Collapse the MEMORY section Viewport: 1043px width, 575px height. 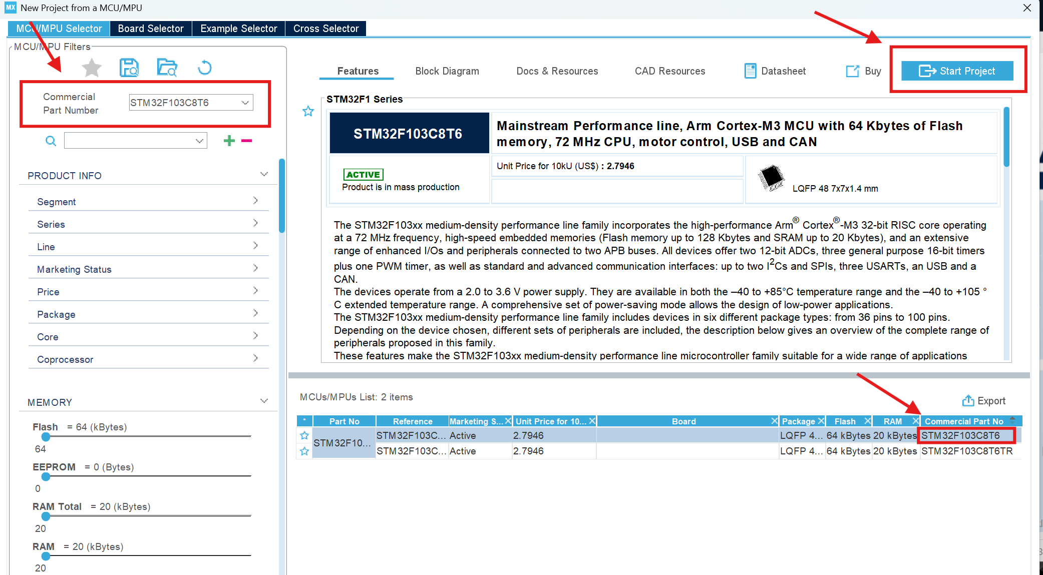click(264, 401)
